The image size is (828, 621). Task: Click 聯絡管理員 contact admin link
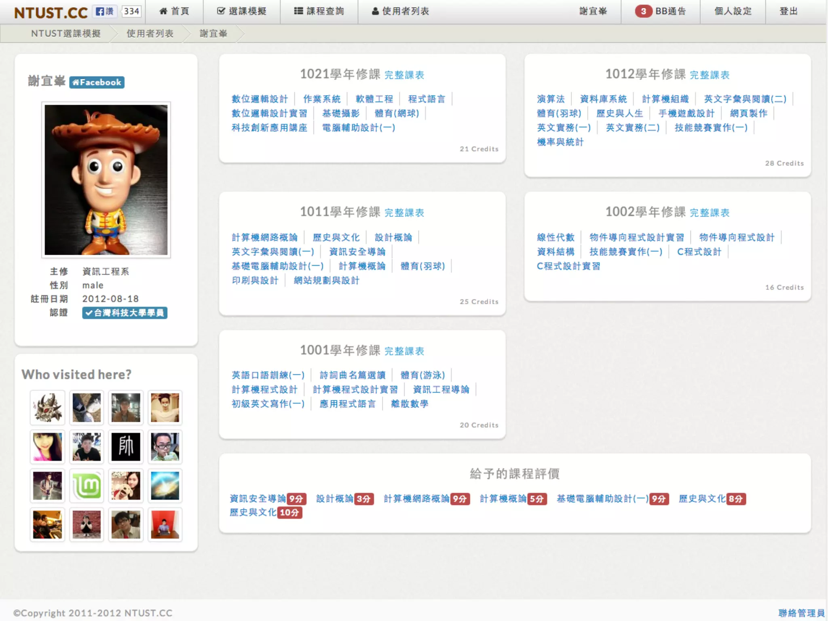[801, 613]
